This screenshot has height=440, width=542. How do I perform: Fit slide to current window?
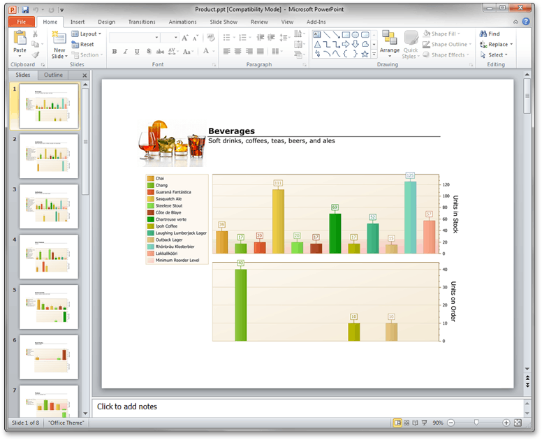click(518, 423)
